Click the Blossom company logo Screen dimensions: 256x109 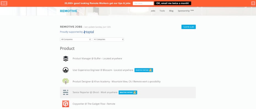[x=66, y=70]
